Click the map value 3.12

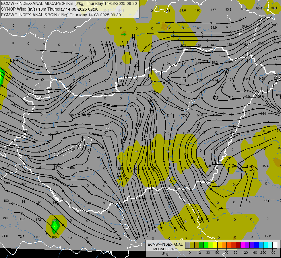pos(168,28)
